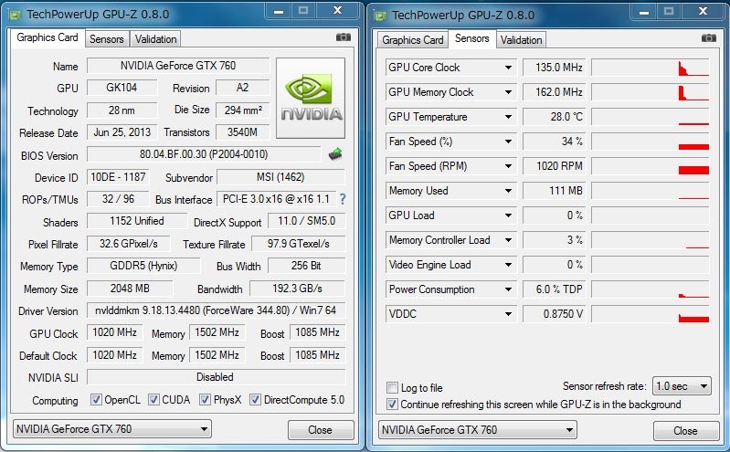Click the NVIDIA SLI Disabled field
This screenshot has height=452, width=730.
pyautogui.click(x=216, y=377)
